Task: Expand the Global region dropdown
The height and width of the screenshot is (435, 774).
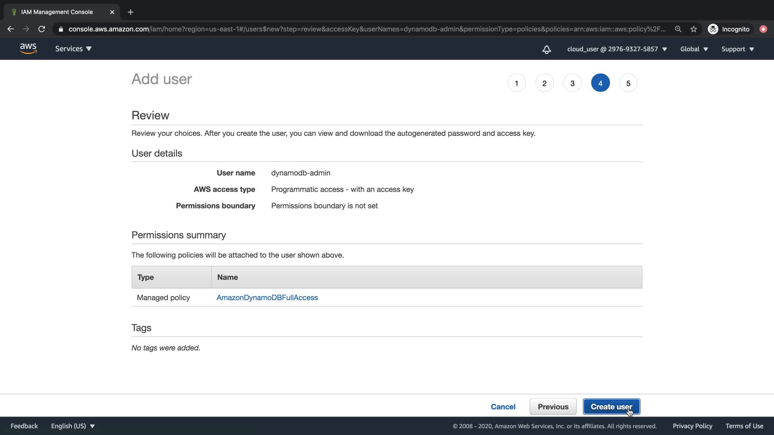Action: [x=694, y=49]
